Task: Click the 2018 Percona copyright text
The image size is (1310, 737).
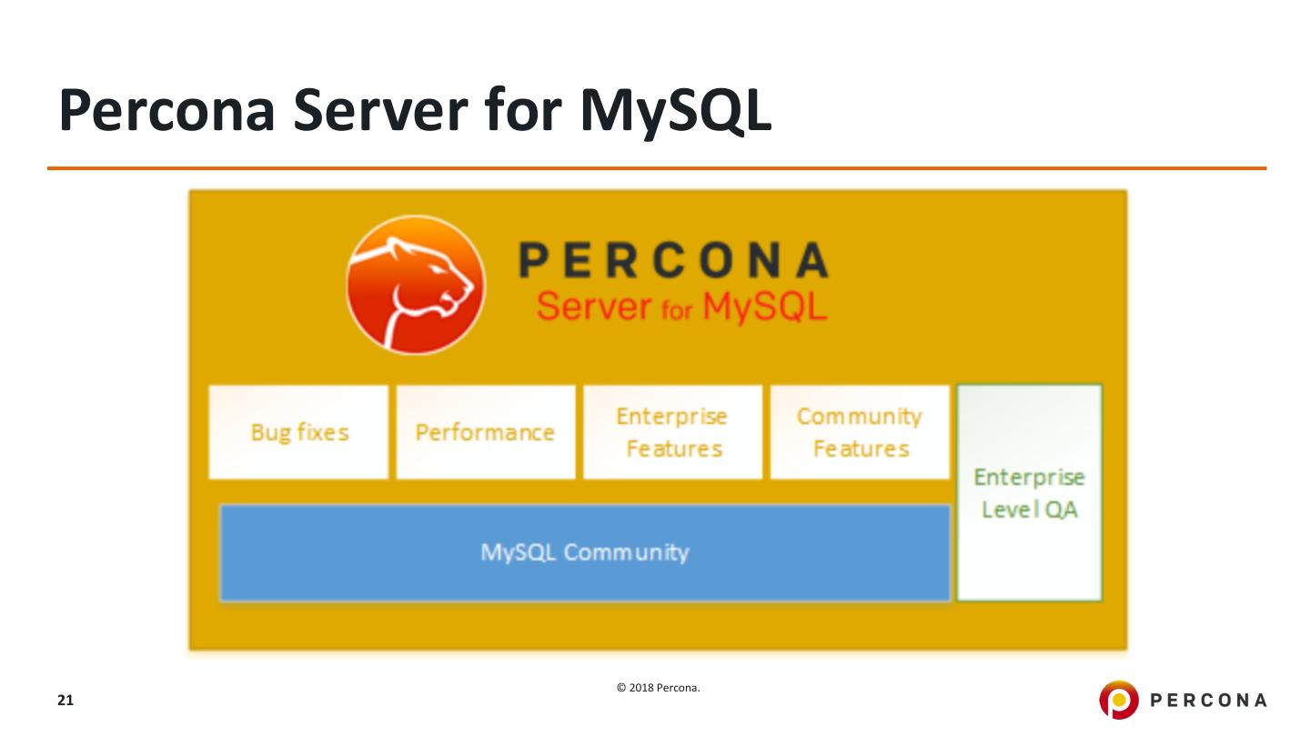Action: (659, 688)
